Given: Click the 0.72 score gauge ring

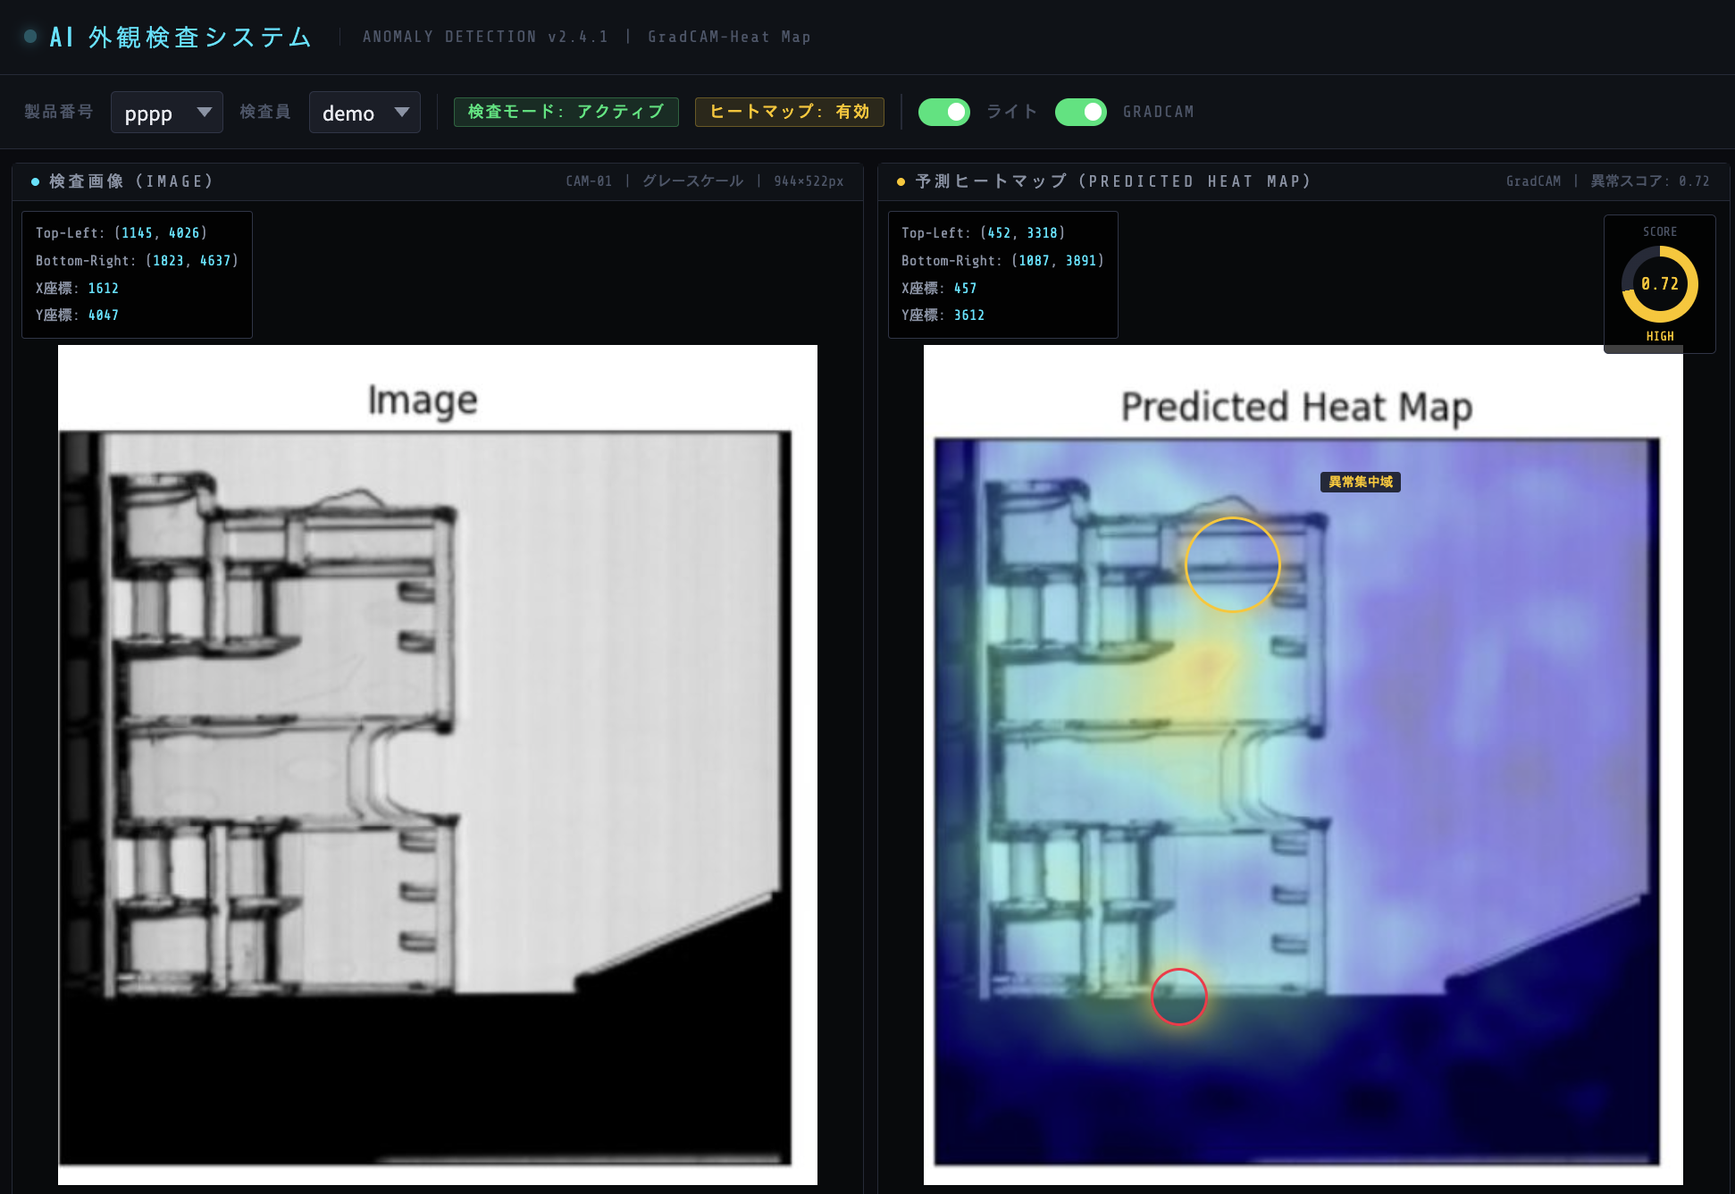Looking at the screenshot, I should coord(1660,284).
